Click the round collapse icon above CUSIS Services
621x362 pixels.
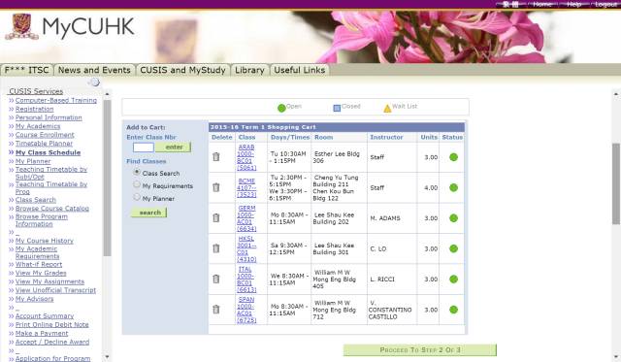[95, 82]
